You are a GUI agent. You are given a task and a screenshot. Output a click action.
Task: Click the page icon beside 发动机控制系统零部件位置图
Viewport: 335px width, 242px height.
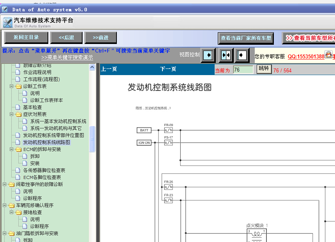click(x=18, y=135)
